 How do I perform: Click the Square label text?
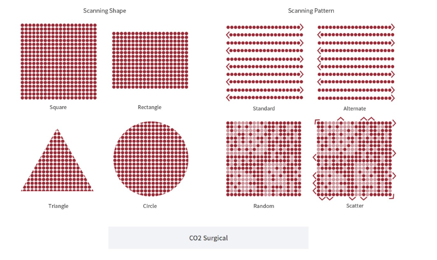click(58, 107)
